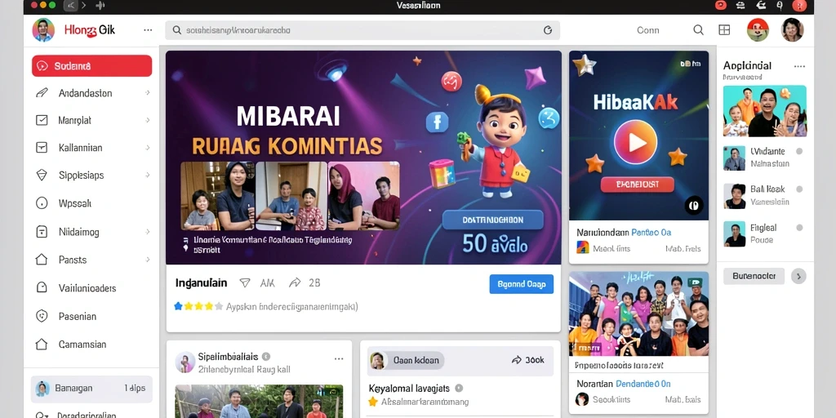Open the user profile photo at header right
The width and height of the screenshot is (836, 418).
[x=792, y=30]
